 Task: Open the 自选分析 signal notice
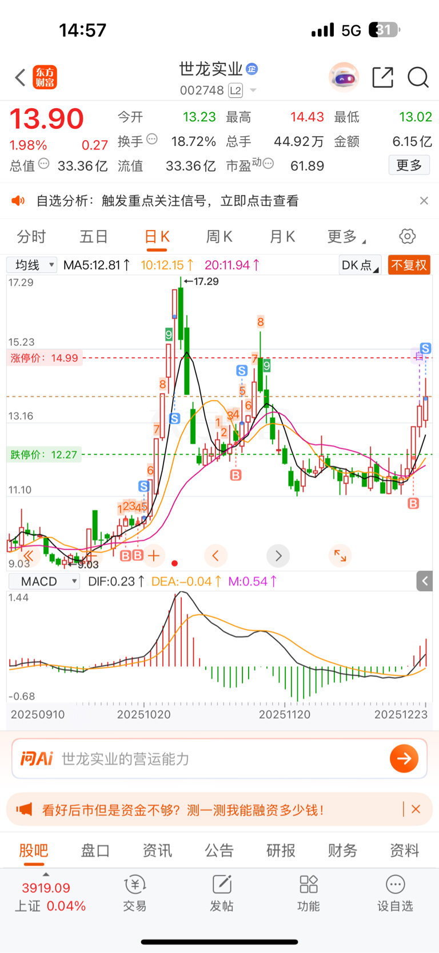coord(167,201)
